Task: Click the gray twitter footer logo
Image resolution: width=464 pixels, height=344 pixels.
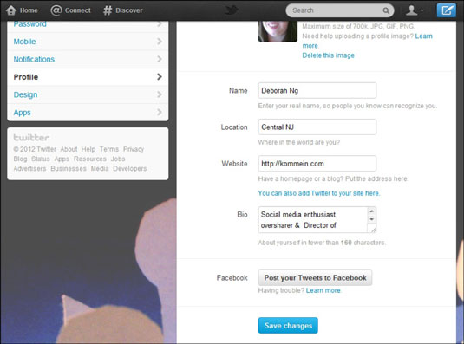Action: (31, 138)
